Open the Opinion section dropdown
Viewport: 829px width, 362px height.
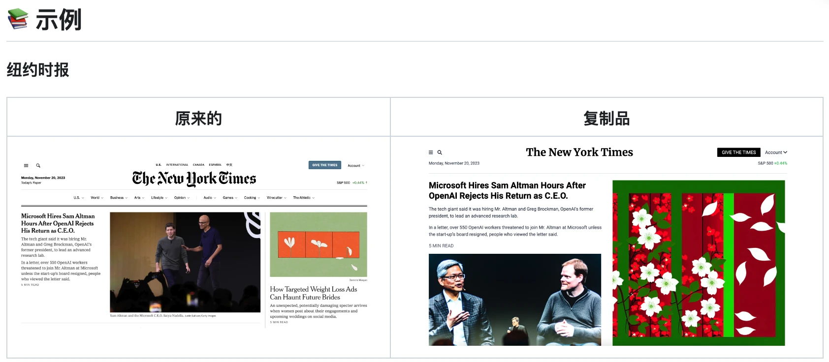pyautogui.click(x=182, y=198)
